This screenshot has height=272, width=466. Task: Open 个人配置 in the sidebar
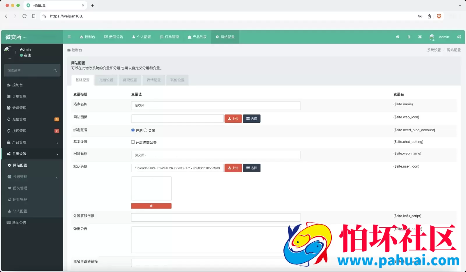pyautogui.click(x=32, y=211)
